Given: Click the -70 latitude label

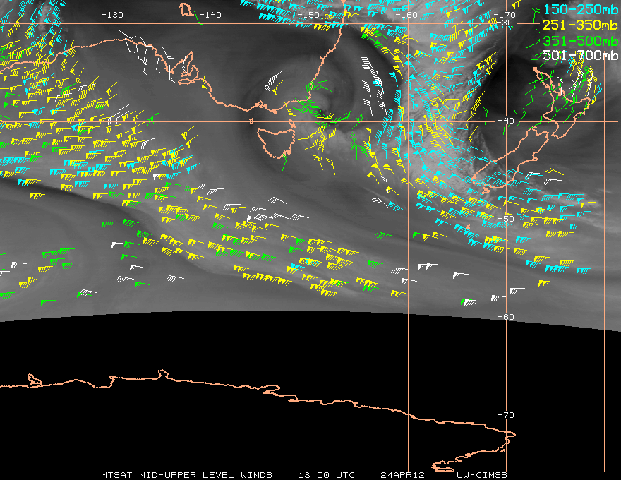Looking at the screenshot, I should point(506,415).
